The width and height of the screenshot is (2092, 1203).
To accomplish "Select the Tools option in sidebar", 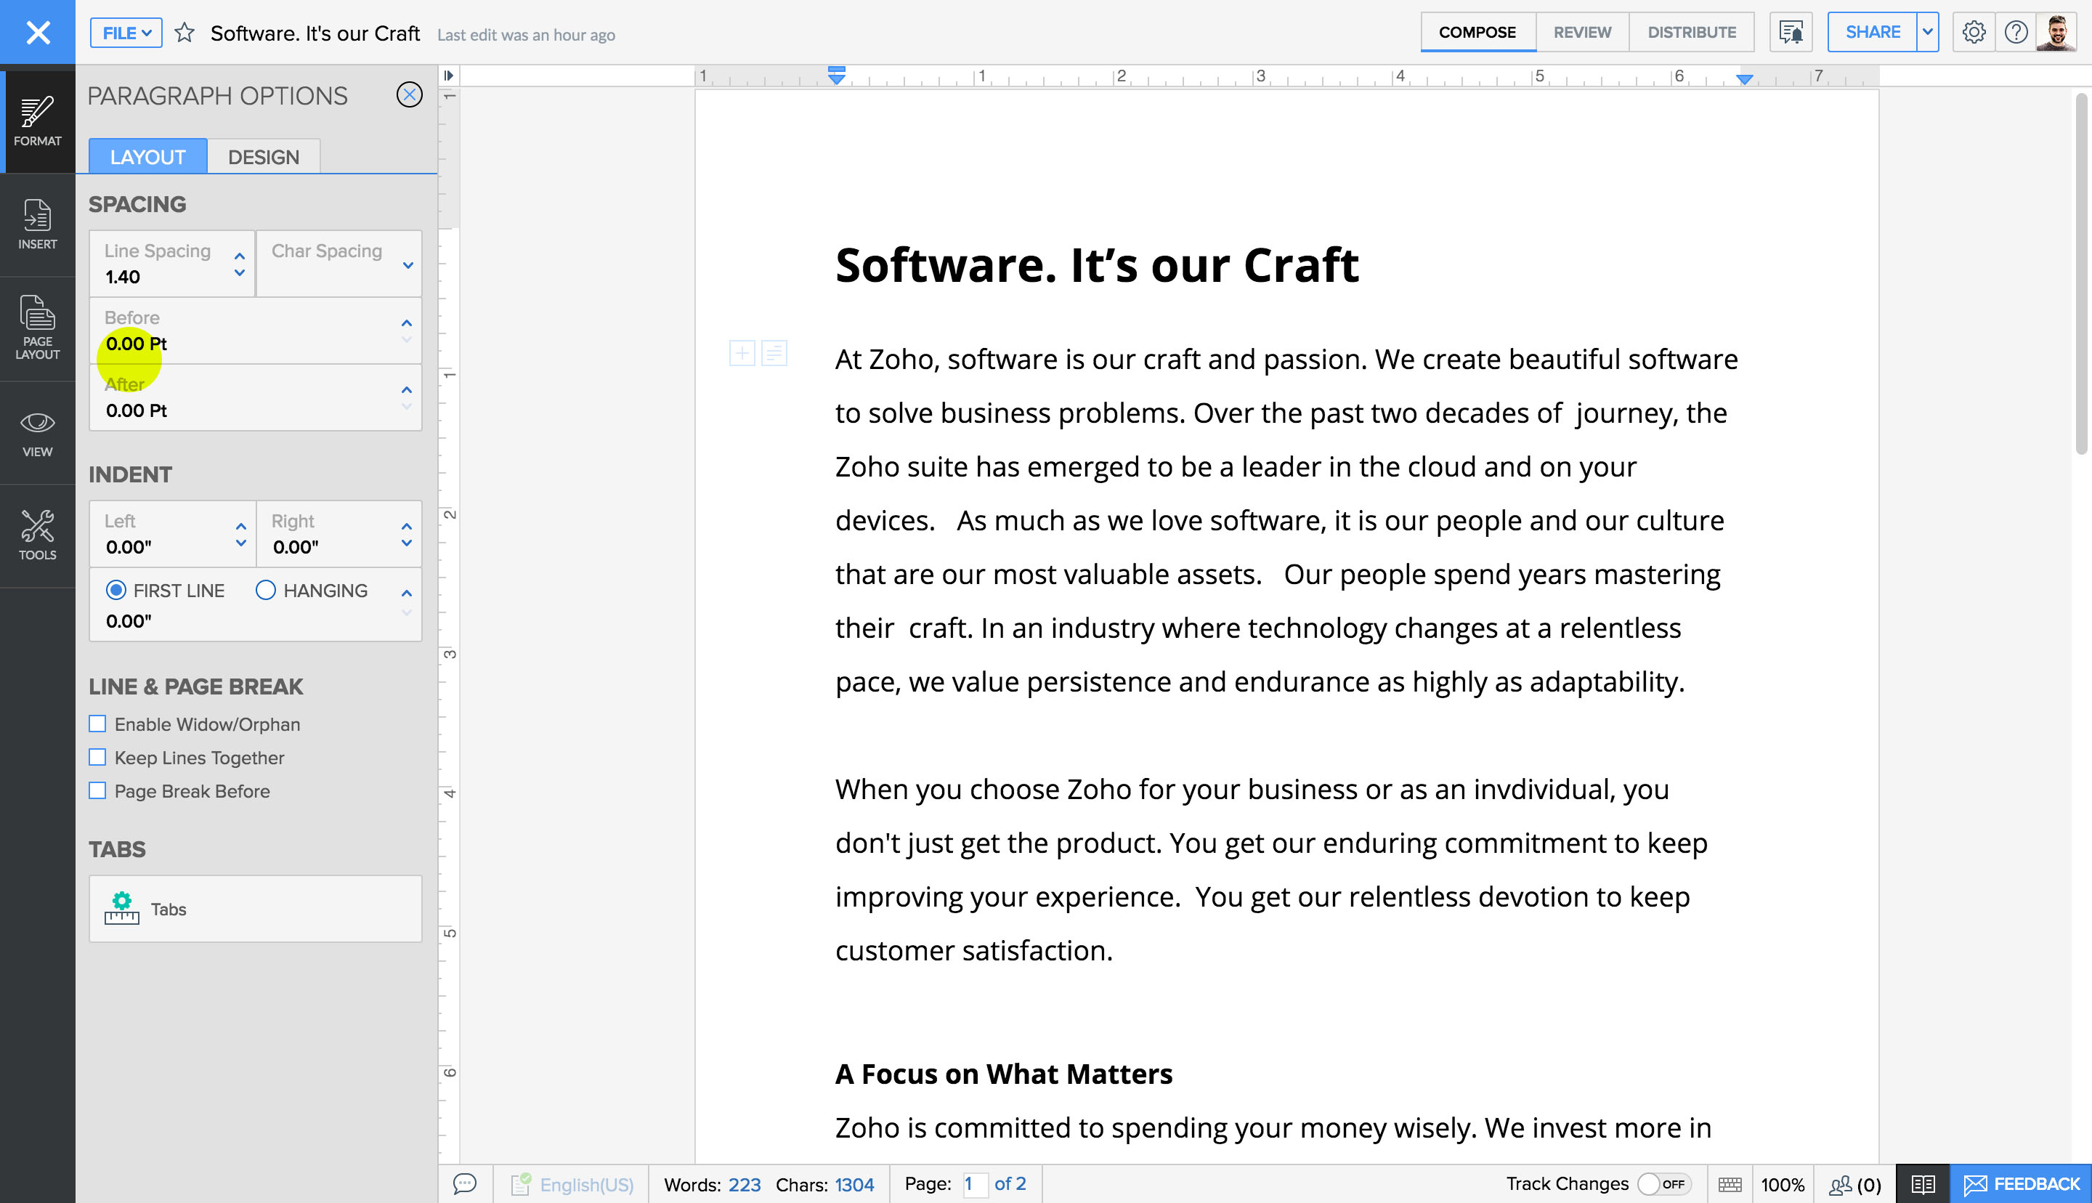I will pyautogui.click(x=37, y=538).
